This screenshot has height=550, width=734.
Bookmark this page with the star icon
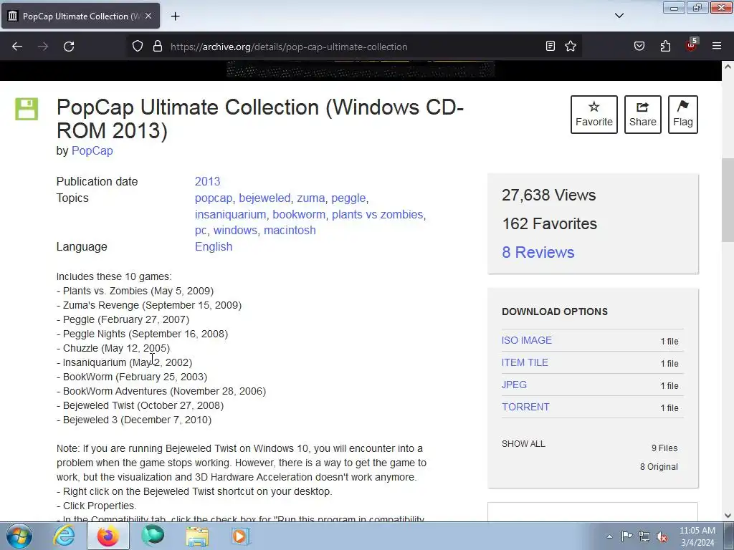click(x=571, y=46)
